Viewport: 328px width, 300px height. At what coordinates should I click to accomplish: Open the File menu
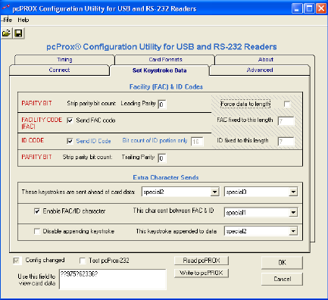pyautogui.click(x=8, y=20)
